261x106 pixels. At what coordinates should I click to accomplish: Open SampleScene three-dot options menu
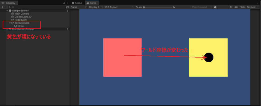67,11
